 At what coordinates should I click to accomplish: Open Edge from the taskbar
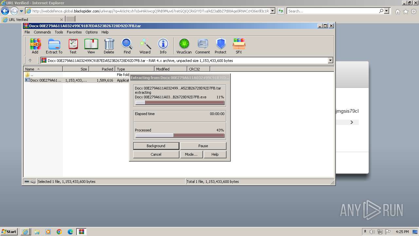70,232
